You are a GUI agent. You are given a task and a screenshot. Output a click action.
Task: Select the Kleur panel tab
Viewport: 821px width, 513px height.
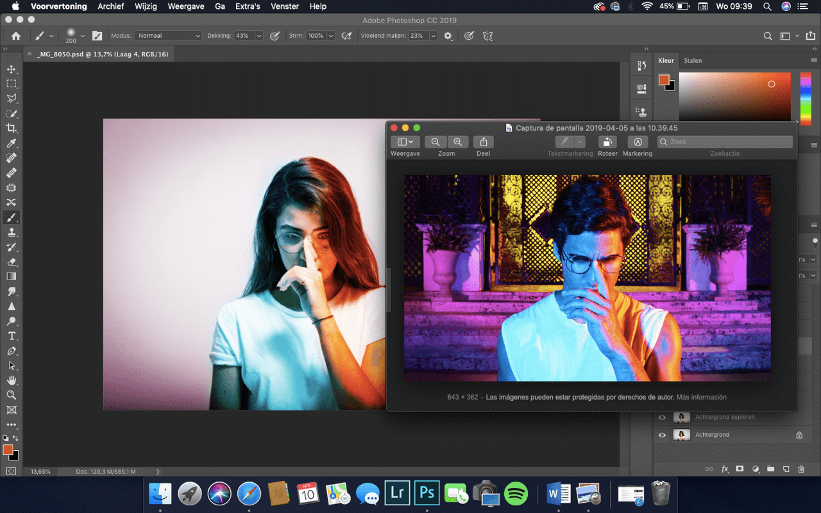(x=666, y=60)
